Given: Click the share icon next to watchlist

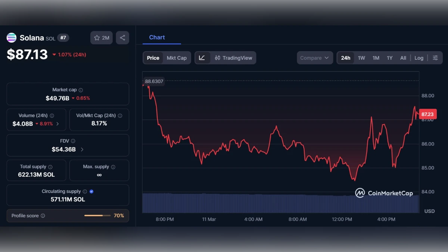Looking at the screenshot, I should pyautogui.click(x=122, y=37).
